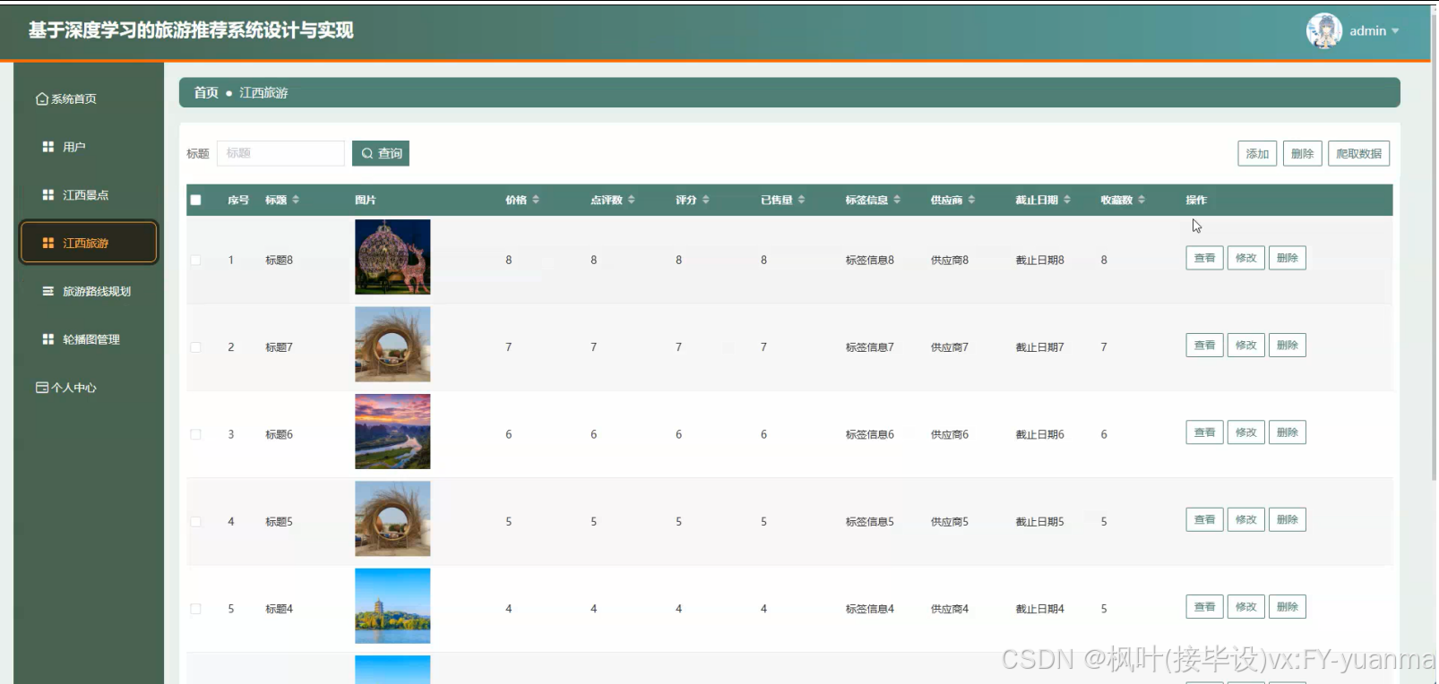
Task: Click the 爬取数据 button
Action: [x=1358, y=154]
